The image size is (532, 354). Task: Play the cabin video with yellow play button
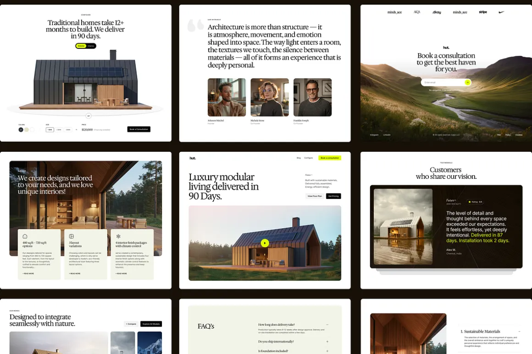[265, 243]
